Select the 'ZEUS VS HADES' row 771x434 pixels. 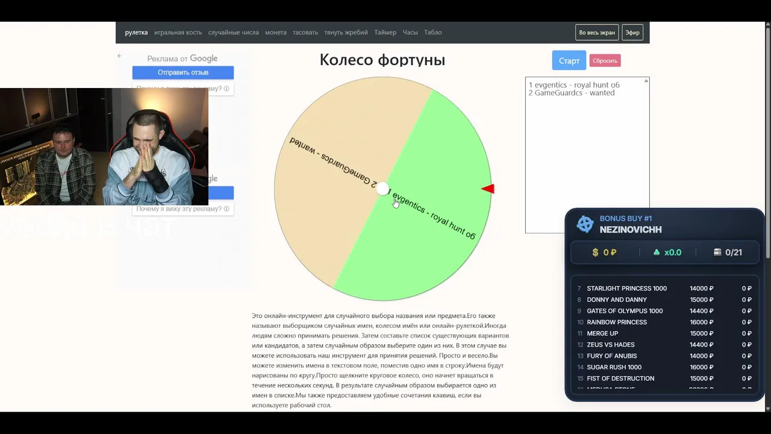click(665, 345)
